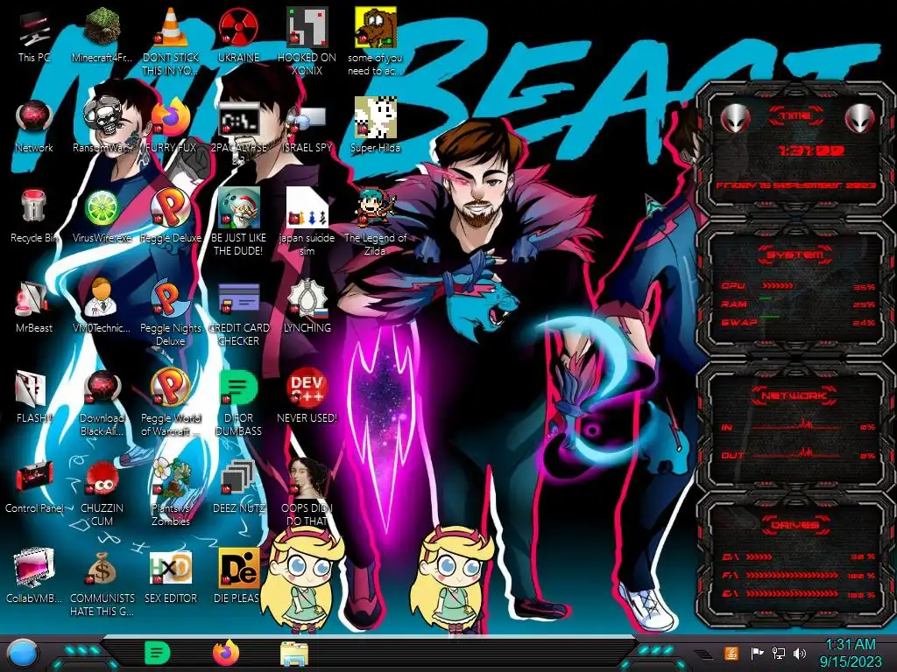The height and width of the screenshot is (672, 897).
Task: Open the SEX EDITOR HxD icon
Action: [x=171, y=577]
